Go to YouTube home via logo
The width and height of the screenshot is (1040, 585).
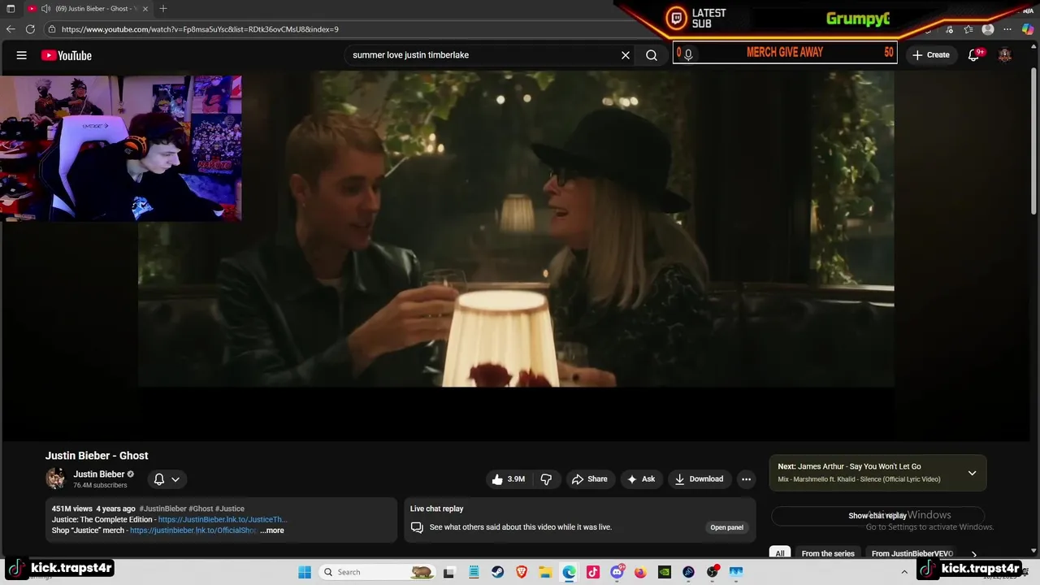point(67,55)
